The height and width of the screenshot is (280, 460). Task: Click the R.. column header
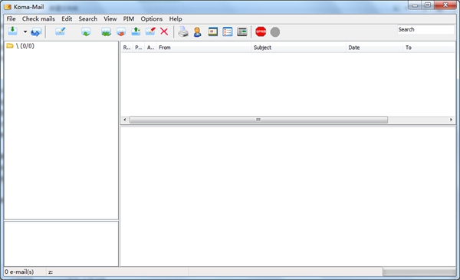tap(127, 48)
